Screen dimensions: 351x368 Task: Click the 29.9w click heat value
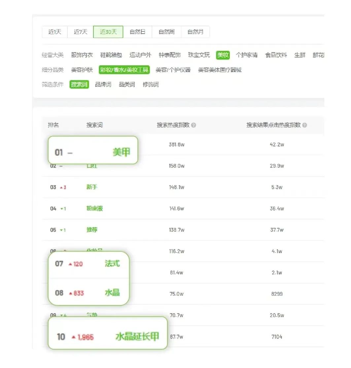(x=277, y=166)
